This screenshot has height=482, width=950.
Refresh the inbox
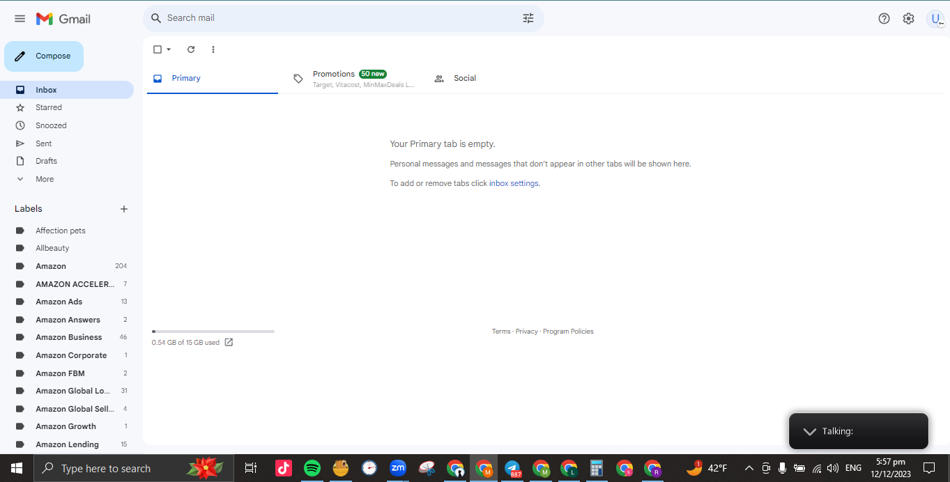(x=191, y=49)
